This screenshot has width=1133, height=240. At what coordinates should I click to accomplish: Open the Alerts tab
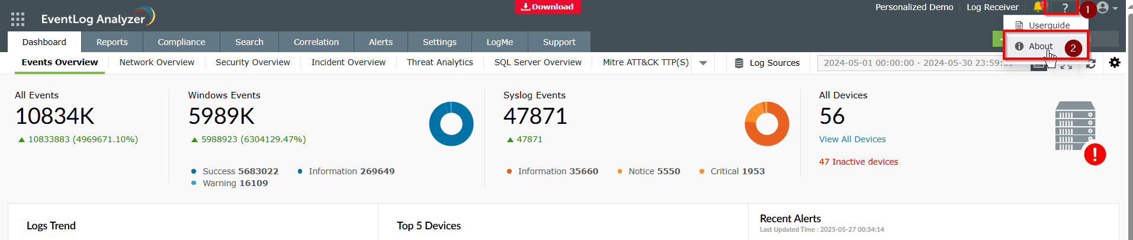[381, 42]
